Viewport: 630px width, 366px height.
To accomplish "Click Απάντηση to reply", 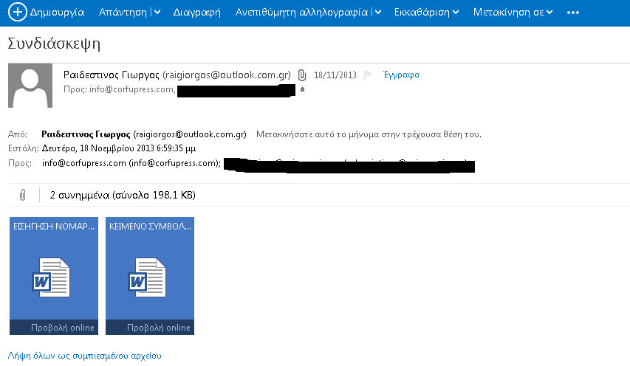I will 123,13.
